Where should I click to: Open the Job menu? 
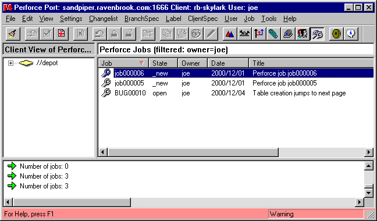coord(249,19)
